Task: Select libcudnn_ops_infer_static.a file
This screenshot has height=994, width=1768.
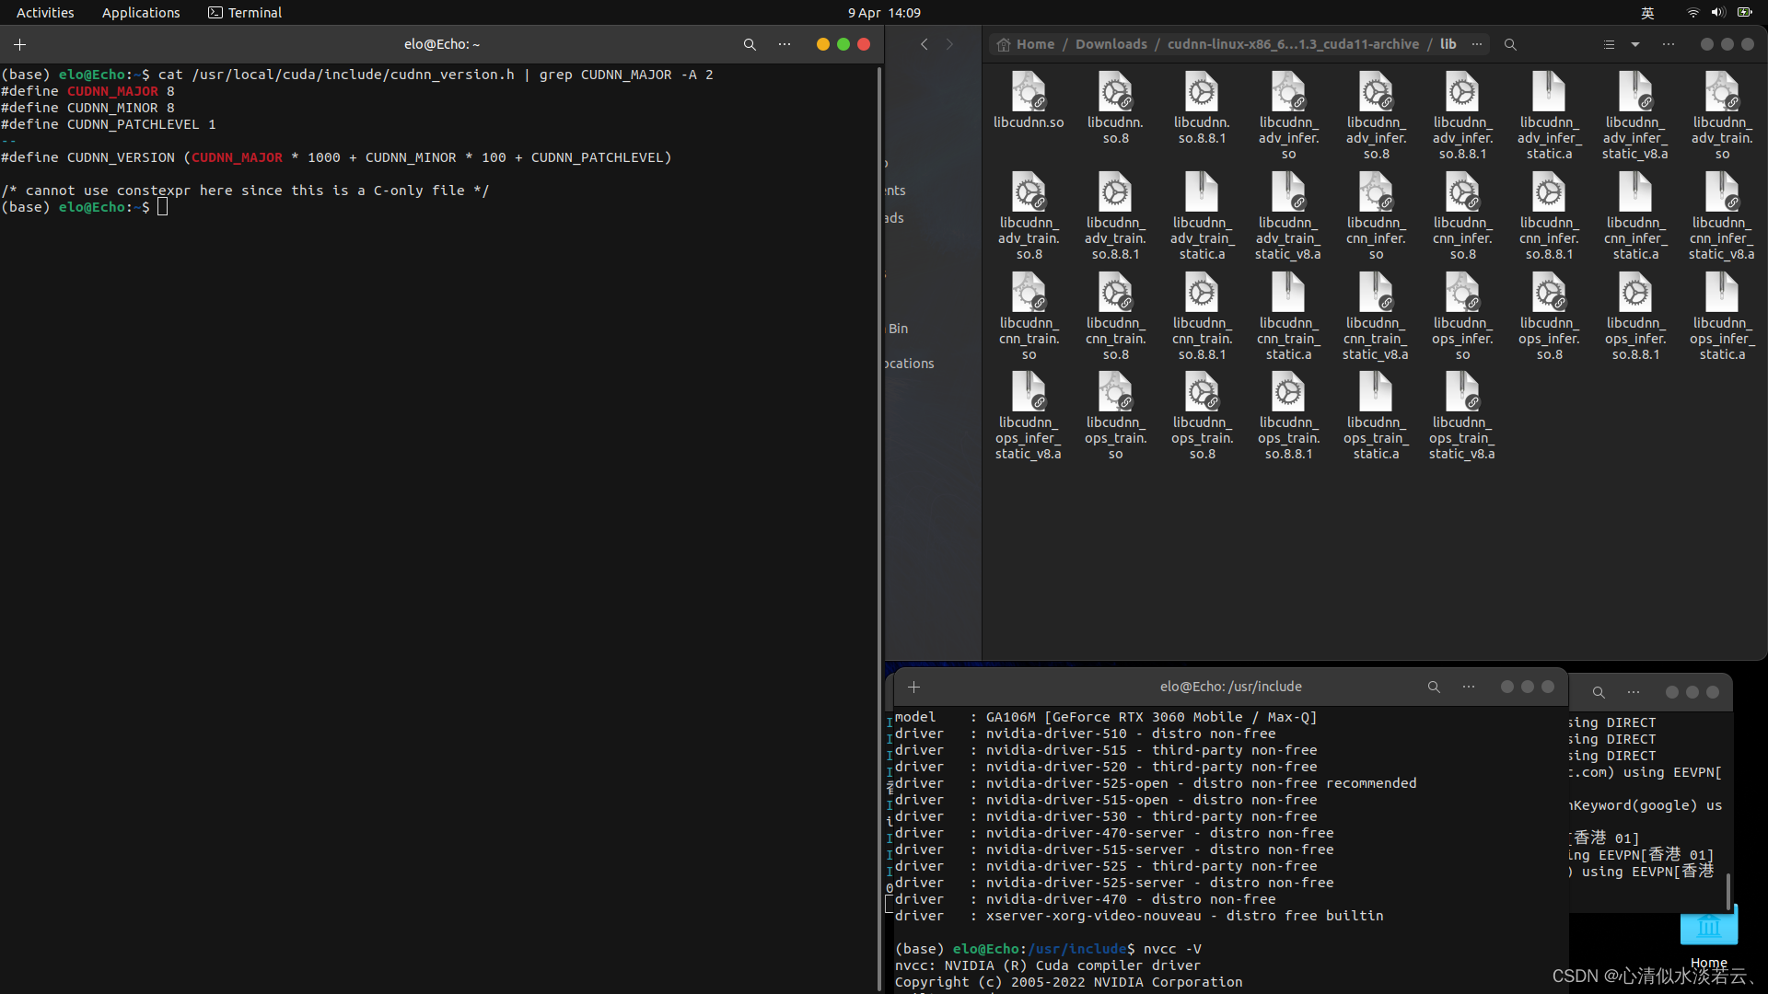Action: (1722, 317)
